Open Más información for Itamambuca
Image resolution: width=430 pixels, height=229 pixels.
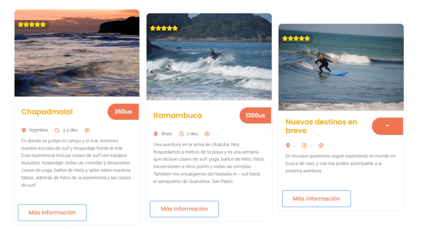coord(184,209)
